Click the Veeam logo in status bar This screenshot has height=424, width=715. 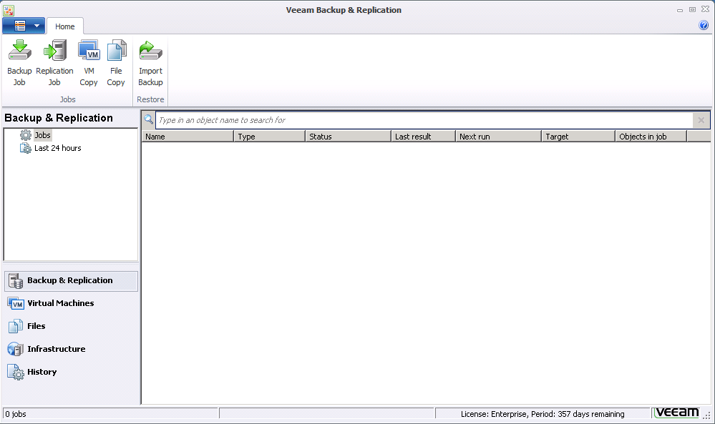676,413
